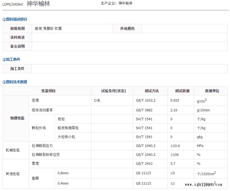Collapse the ③原料技术数据 section heading
The width and height of the screenshot is (230, 191).
(x=15, y=82)
